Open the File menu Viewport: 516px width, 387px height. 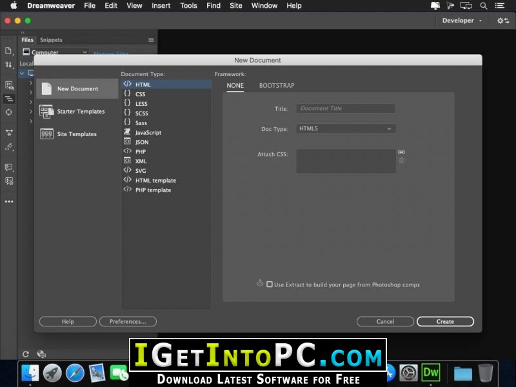click(x=90, y=6)
